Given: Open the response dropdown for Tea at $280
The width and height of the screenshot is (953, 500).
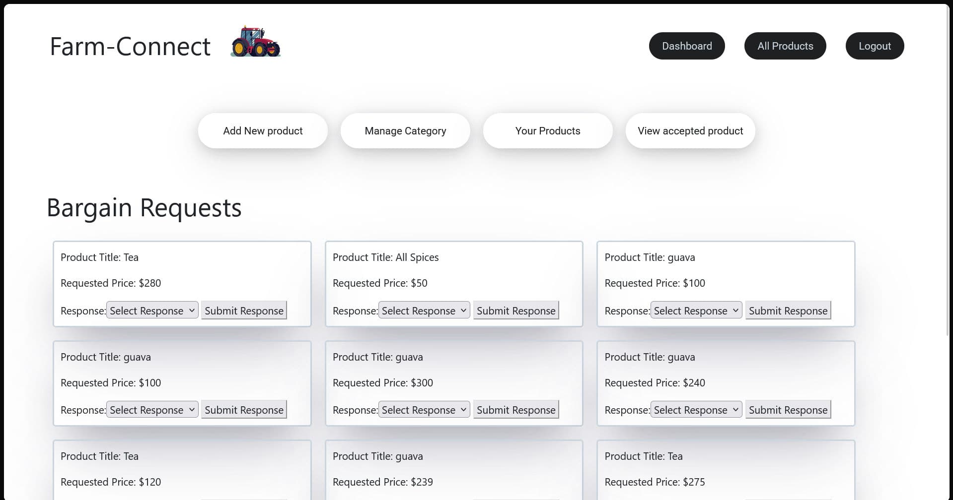Looking at the screenshot, I should coord(152,310).
